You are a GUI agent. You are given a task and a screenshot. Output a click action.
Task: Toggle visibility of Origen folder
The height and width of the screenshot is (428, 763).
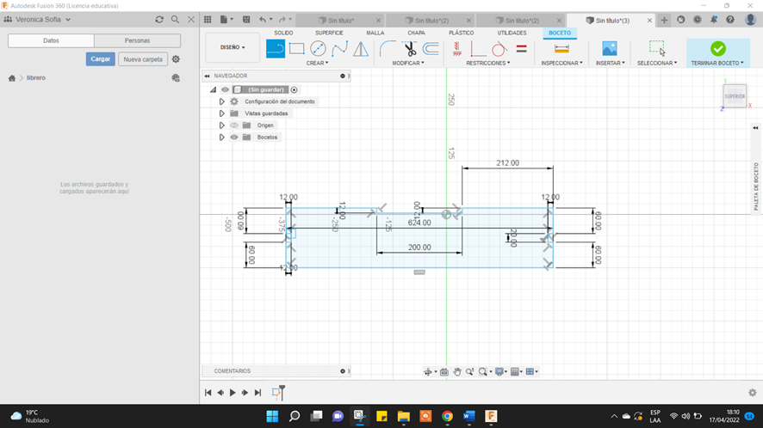[234, 125]
